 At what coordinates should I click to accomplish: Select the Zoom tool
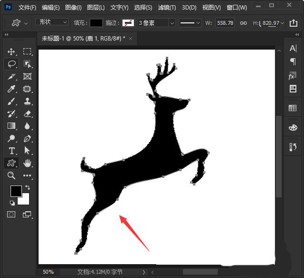pyautogui.click(x=11, y=175)
